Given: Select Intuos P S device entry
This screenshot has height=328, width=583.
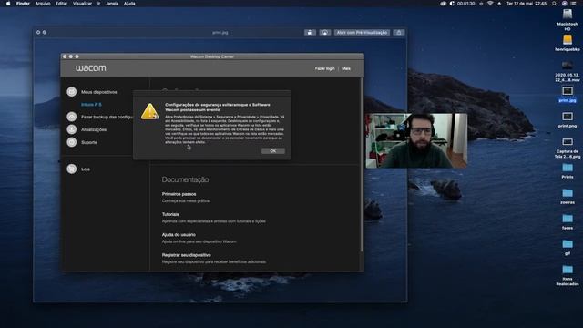Looking at the screenshot, I should click(x=91, y=105).
